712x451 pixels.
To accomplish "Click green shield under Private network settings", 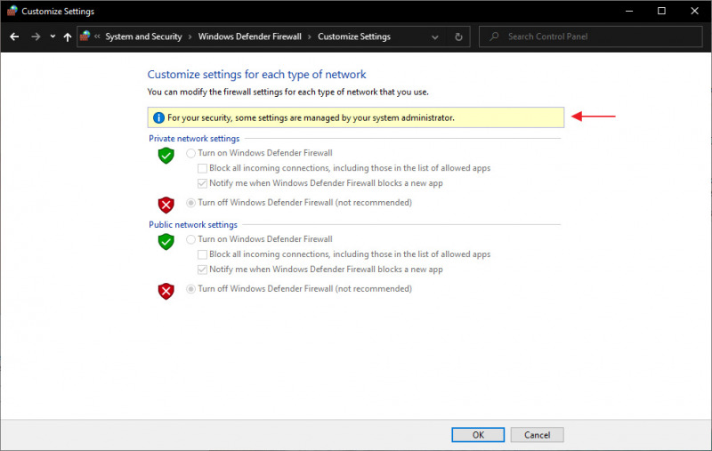I will click(x=166, y=155).
